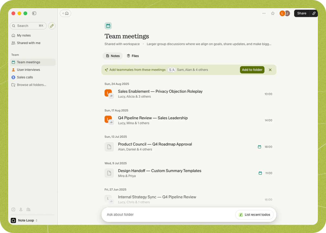Click the List recent todos suggestion
This screenshot has height=233, width=326.
pos(254,215)
